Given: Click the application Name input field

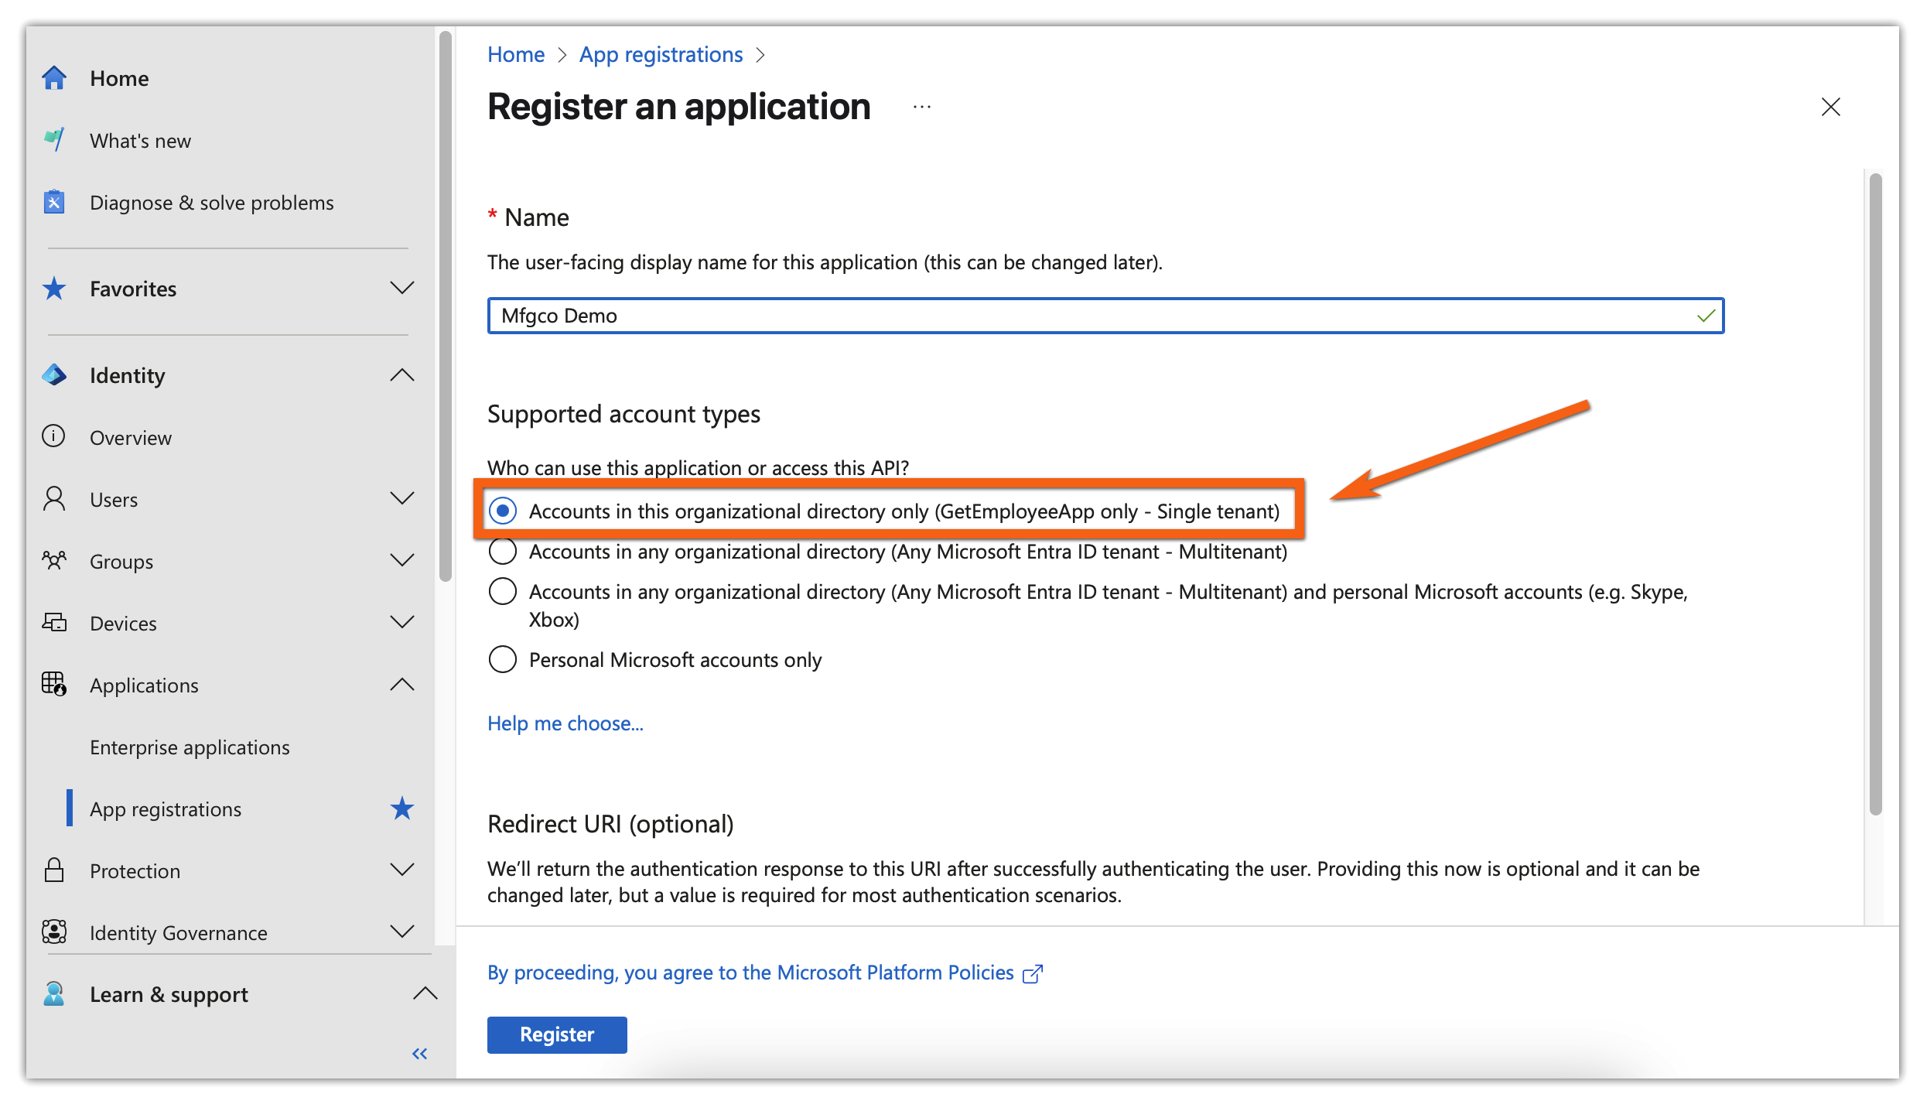Looking at the screenshot, I should (x=1083, y=316).
